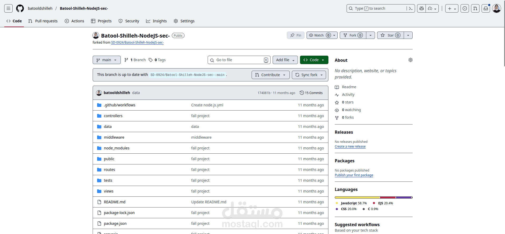Switch to the Pull requests tab

click(43, 21)
